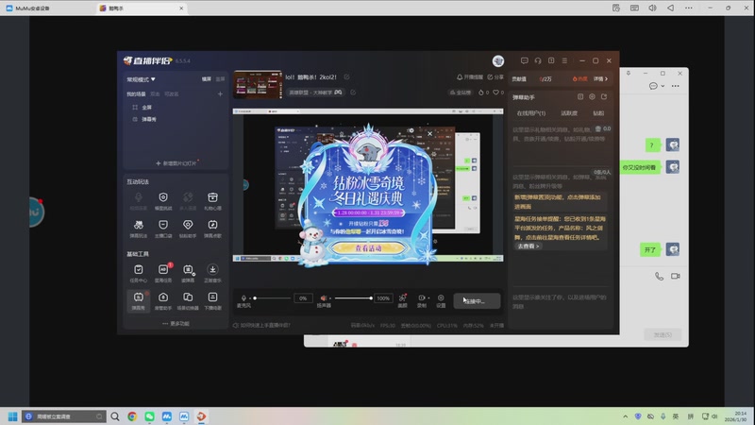Click video call icon in chat window
Screen dimensions: 755x425
(675, 276)
